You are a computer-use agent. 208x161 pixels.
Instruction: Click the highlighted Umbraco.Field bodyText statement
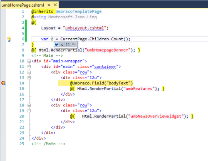tap(102, 83)
